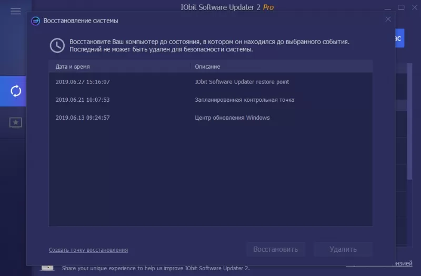
Task: Select restore point dated 2019.06.27 15:16:07
Action: point(210,82)
